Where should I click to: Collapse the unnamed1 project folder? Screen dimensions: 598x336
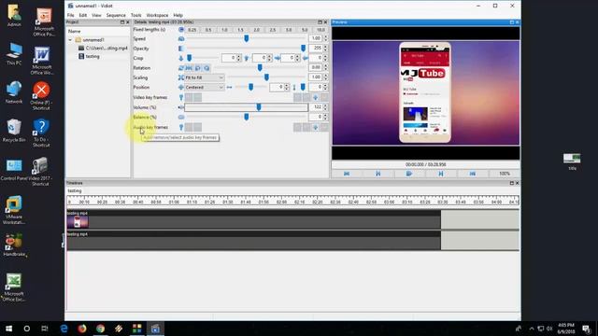point(70,40)
